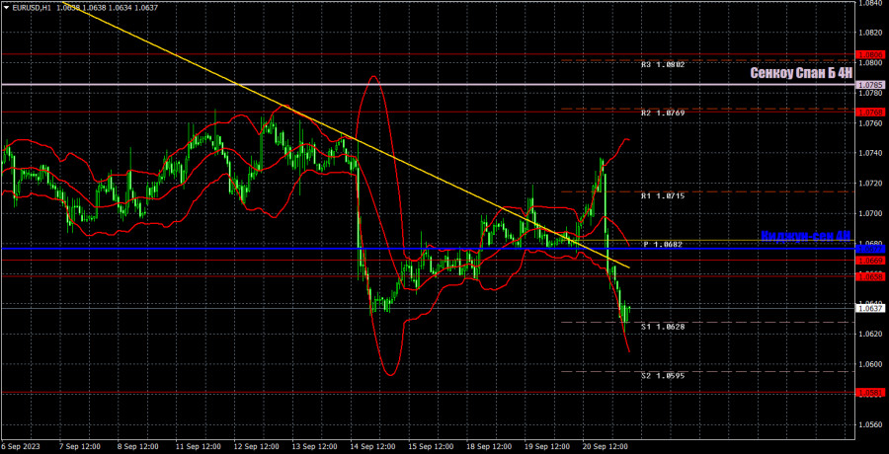The width and height of the screenshot is (889, 454).
Task: Click the S1 1.0628 support label
Action: (664, 327)
